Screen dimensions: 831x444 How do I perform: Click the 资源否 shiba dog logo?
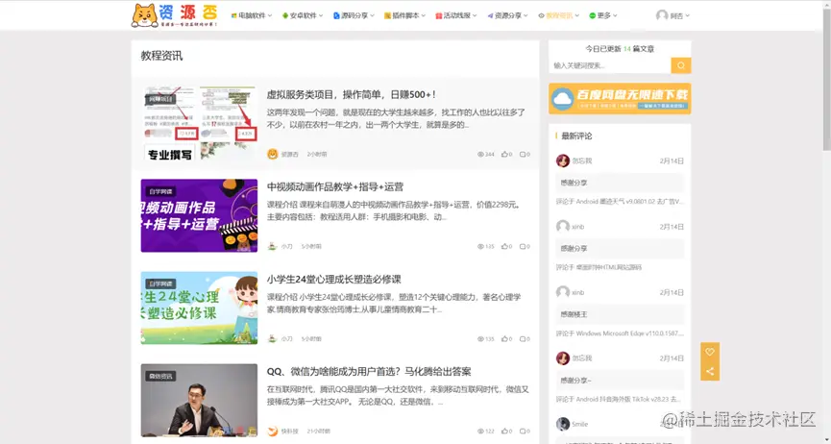[x=174, y=15]
